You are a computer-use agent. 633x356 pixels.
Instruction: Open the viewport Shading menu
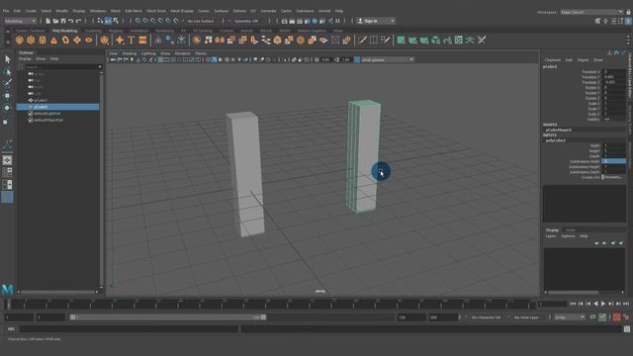click(x=130, y=53)
